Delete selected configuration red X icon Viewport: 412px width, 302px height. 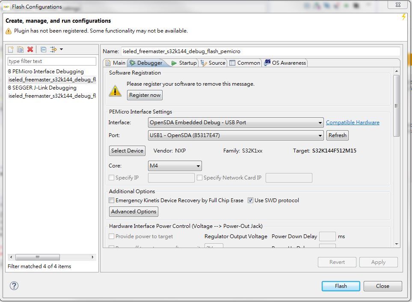(x=30, y=49)
